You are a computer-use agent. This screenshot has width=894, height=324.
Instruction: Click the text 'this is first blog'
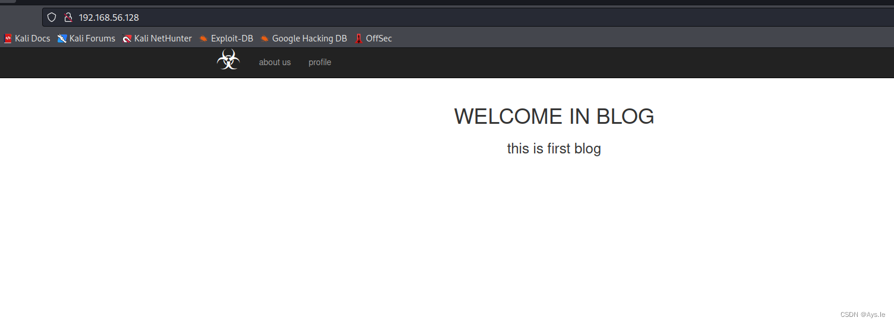tap(554, 149)
